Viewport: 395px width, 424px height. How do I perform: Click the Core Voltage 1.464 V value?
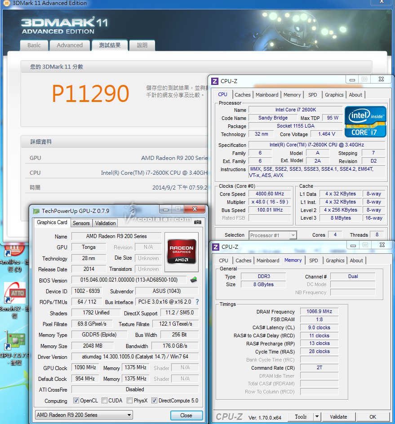[x=327, y=134]
